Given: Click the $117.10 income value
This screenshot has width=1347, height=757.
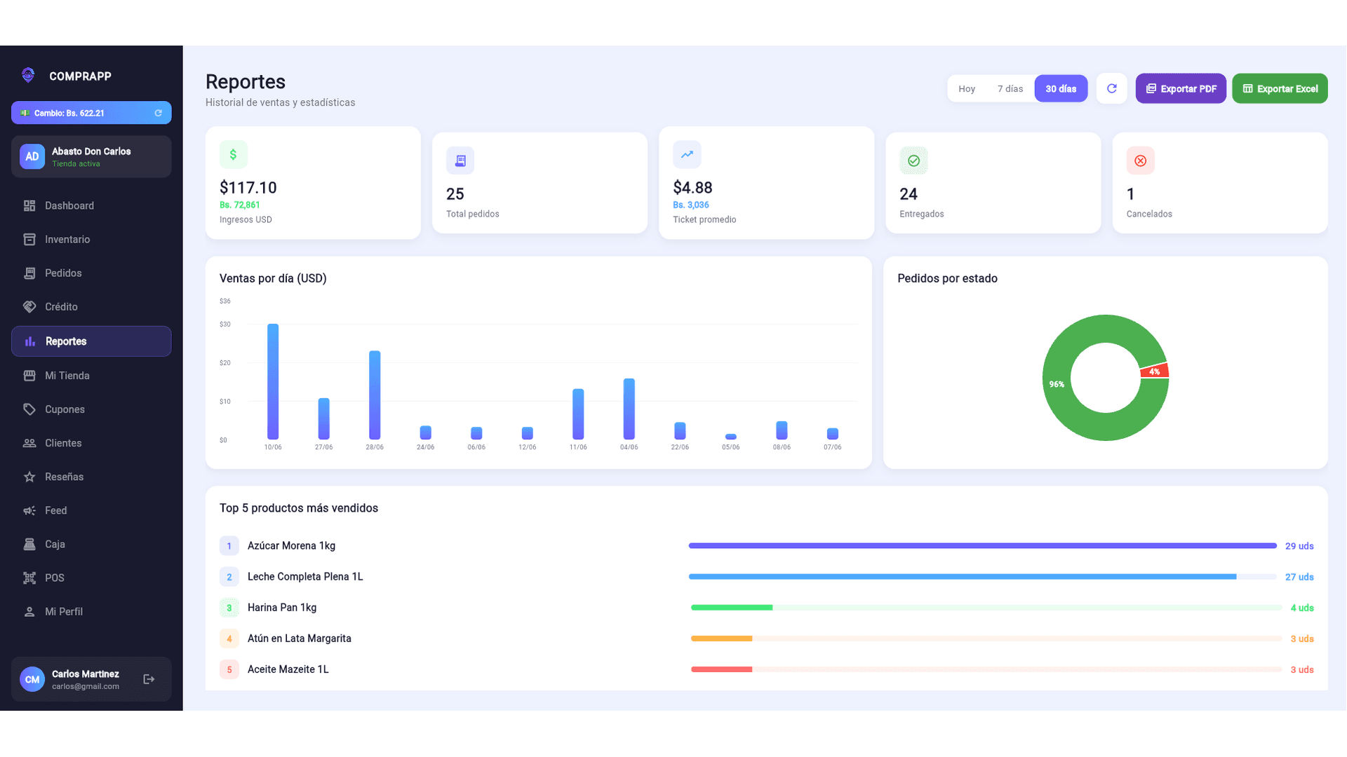Looking at the screenshot, I should tap(248, 187).
